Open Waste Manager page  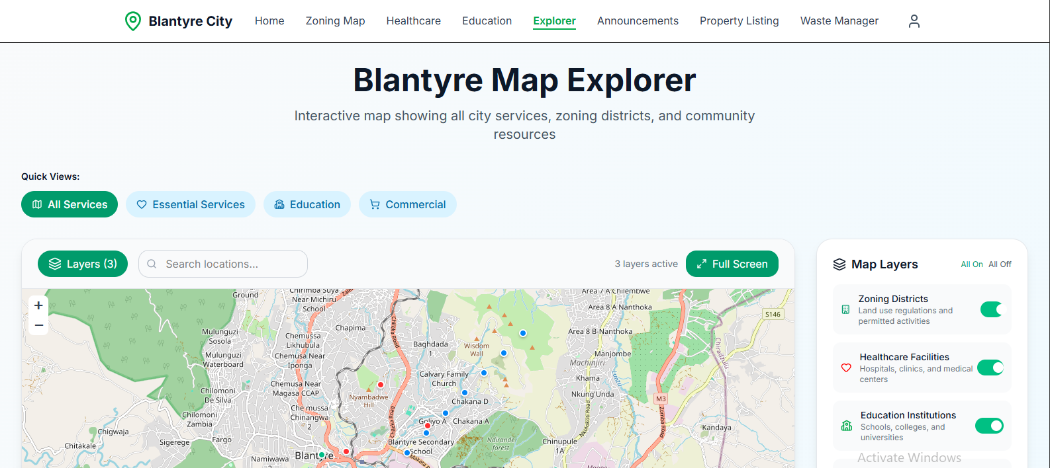pyautogui.click(x=839, y=21)
